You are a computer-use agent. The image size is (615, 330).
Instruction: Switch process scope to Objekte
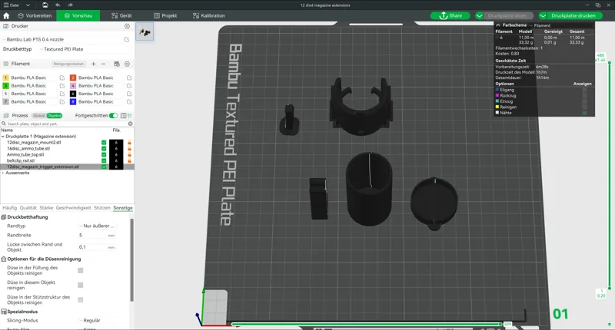tap(54, 115)
